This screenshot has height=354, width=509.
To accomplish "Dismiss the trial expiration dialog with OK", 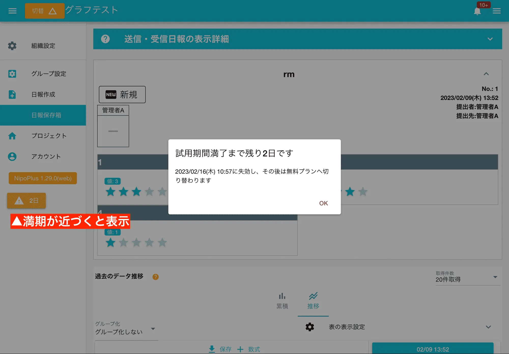I will pyautogui.click(x=323, y=203).
